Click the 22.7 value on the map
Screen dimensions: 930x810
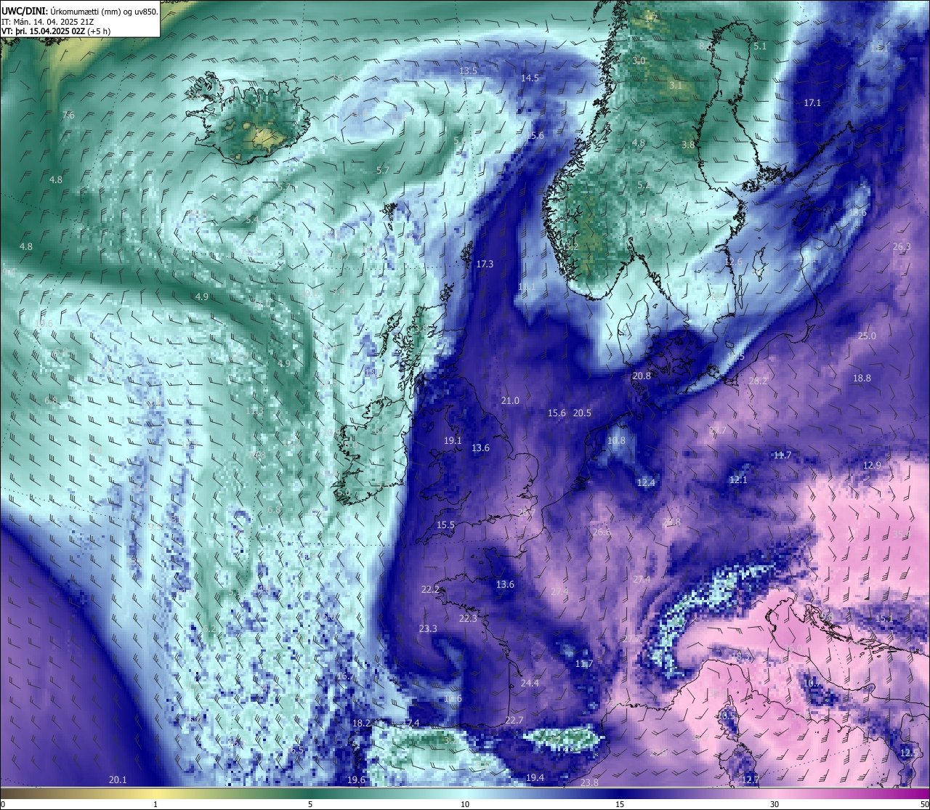point(514,720)
